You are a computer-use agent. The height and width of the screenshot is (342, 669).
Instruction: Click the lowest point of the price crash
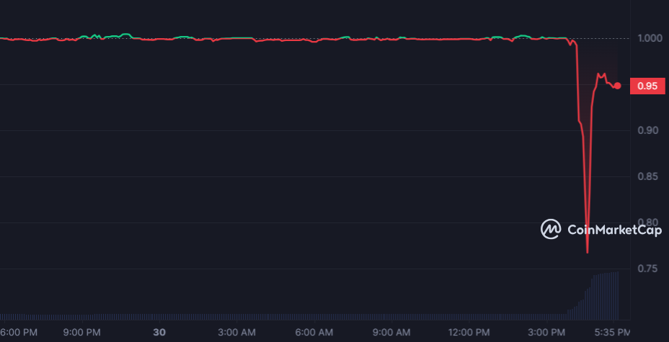[588, 252]
